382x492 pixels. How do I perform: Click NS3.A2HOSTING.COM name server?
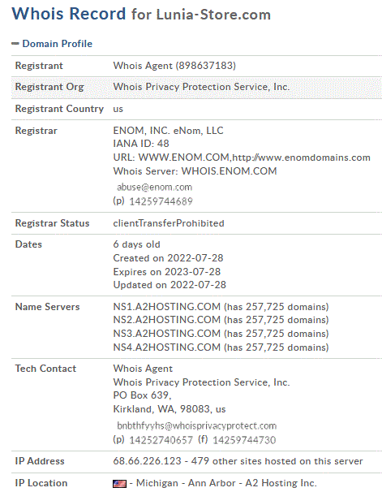(167, 334)
